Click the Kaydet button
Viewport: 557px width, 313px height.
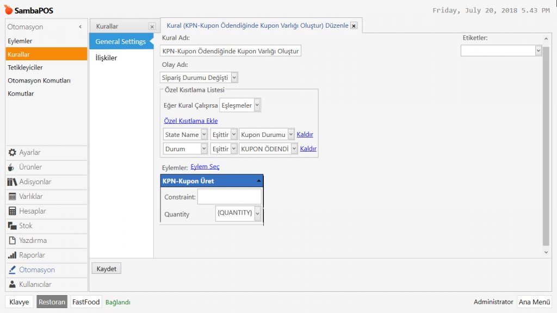click(106, 268)
